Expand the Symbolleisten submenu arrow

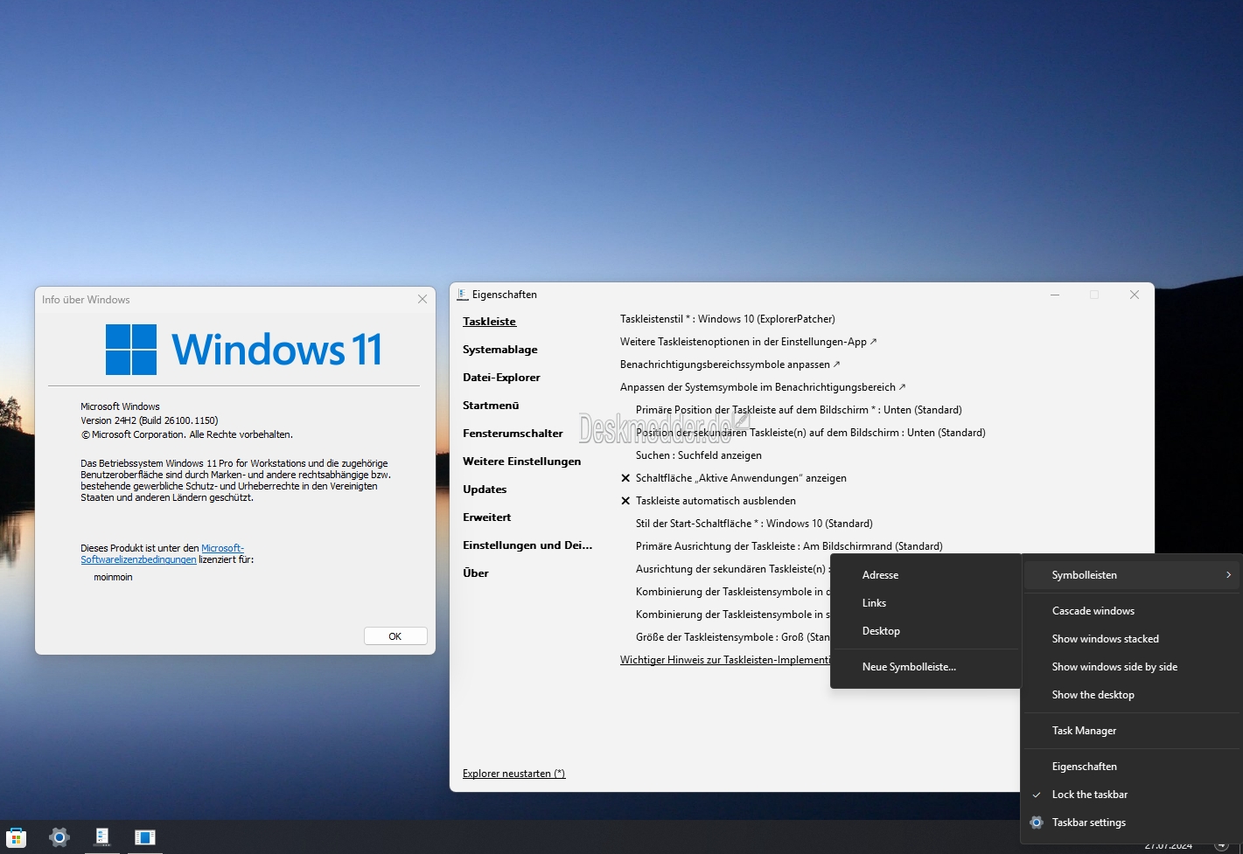coord(1228,575)
